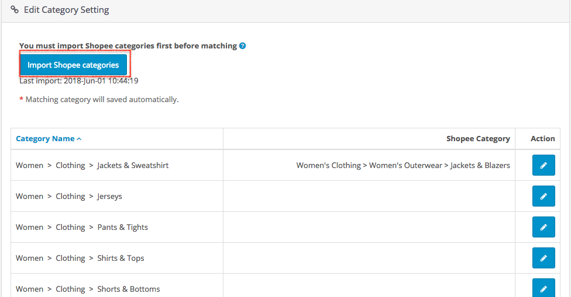Image resolution: width=571 pixels, height=297 pixels.
Task: Select the Jackets & Sweatshirt category name text
Action: tap(92, 165)
